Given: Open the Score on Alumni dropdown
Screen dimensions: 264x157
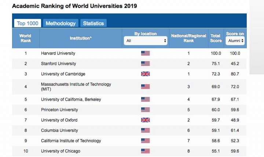Looking at the screenshot, I should tap(235, 41).
